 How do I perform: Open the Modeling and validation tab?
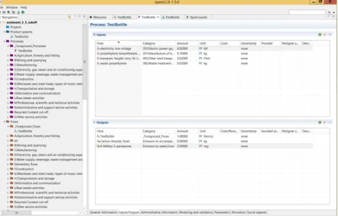[196, 212]
